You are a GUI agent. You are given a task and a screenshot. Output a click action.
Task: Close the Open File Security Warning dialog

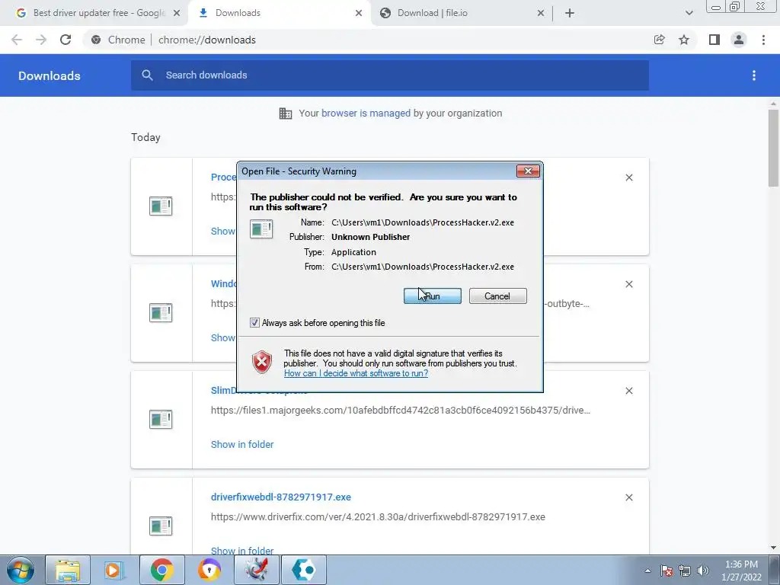coord(528,171)
